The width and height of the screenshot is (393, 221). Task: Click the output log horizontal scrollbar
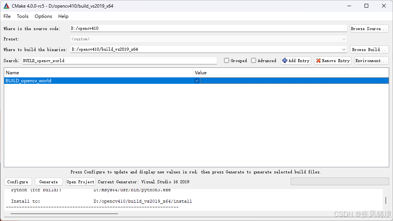[x=64, y=214]
